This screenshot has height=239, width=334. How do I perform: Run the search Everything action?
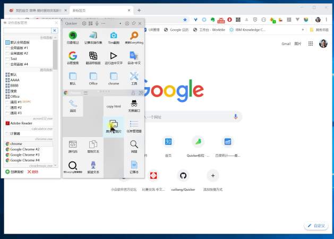[x=134, y=38]
